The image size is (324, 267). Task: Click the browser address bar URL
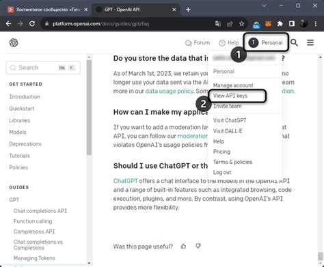tap(100, 24)
